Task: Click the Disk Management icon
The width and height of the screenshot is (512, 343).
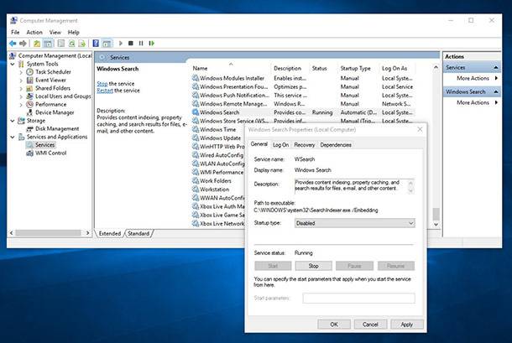Action: [29, 128]
